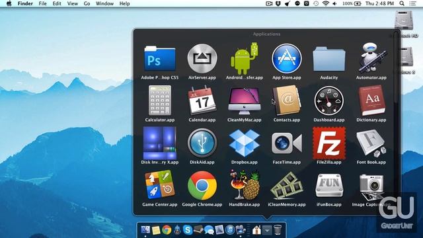Launch CleanMyMac.app

pyautogui.click(x=244, y=101)
